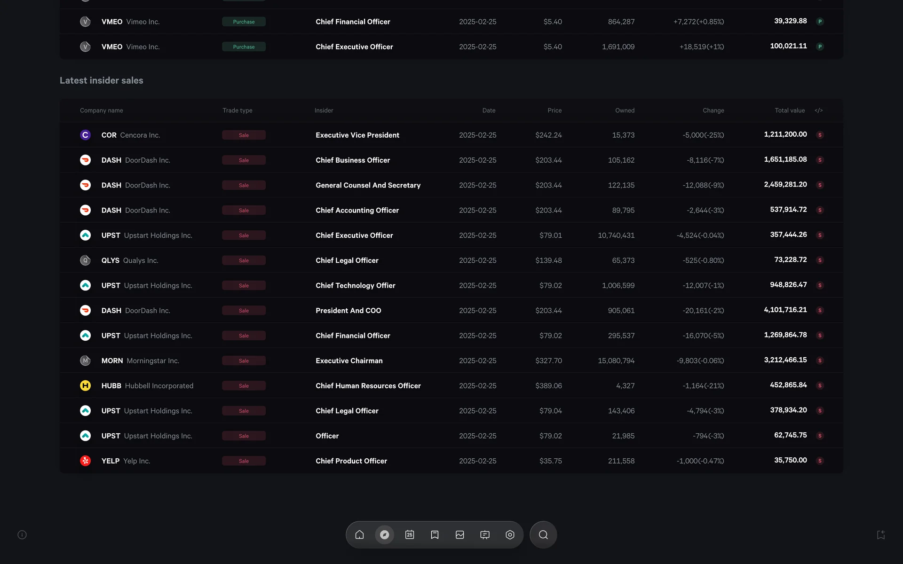Open the COR Cencora Inc. row
The image size is (903, 564).
coord(130,135)
